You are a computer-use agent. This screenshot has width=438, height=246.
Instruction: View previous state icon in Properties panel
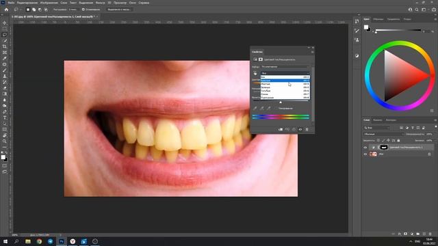pos(287,129)
